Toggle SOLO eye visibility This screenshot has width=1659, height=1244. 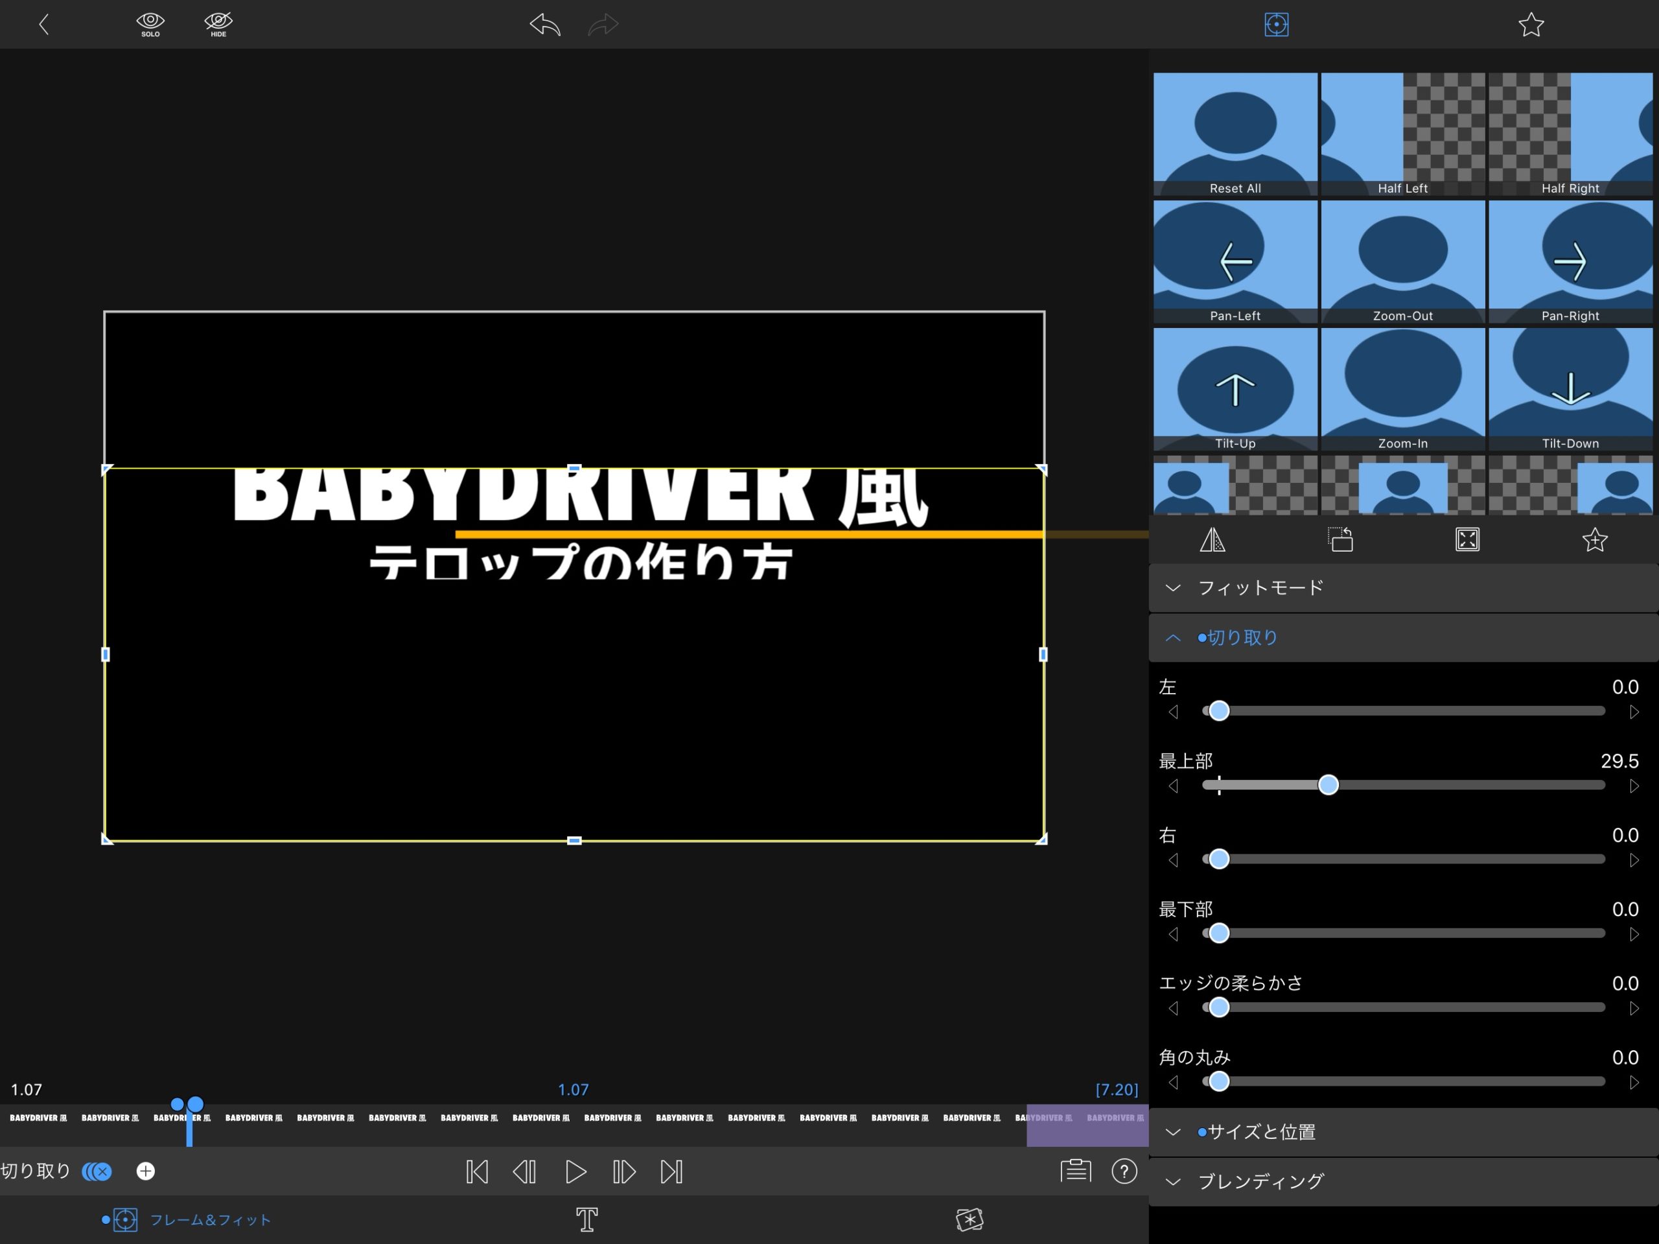tap(150, 25)
